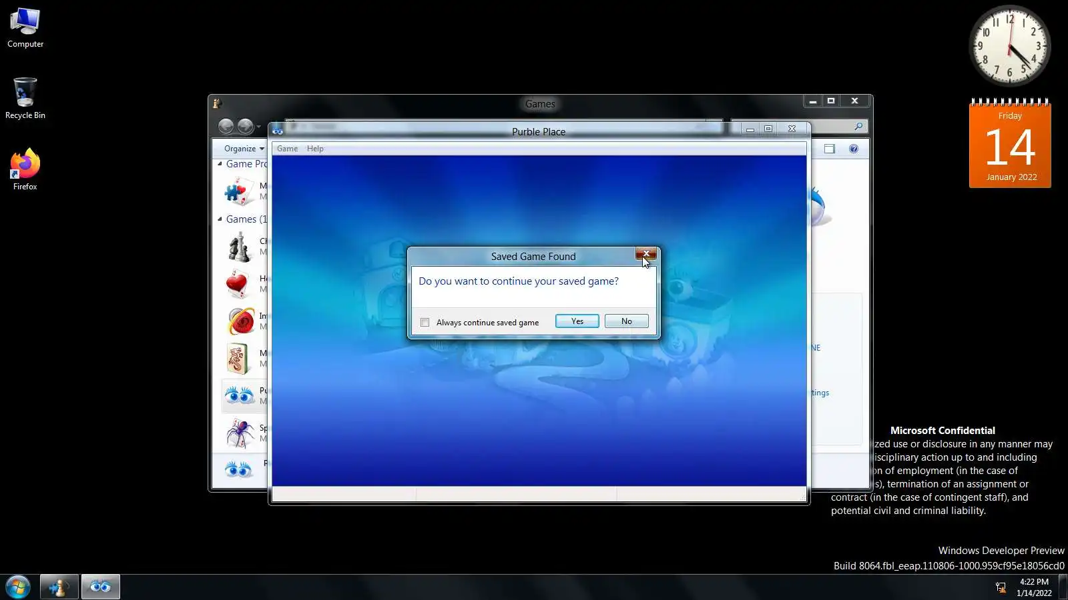
Task: Click the analog clock desktop gadget
Action: point(1010,46)
